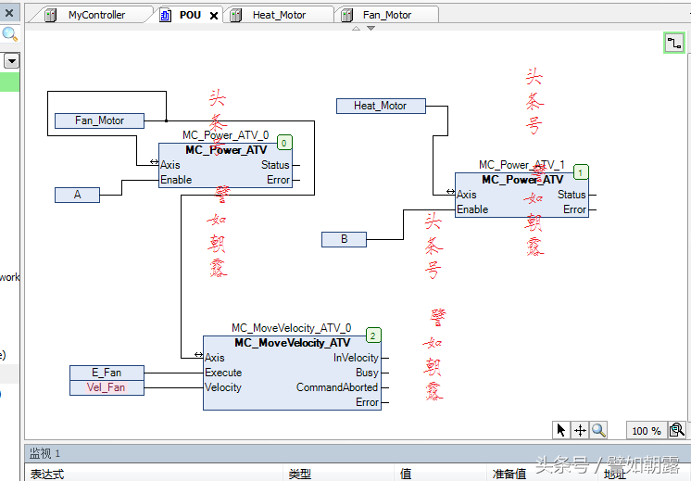The image size is (691, 481).
Task: Select the MC_MoveVelocity_ATV block header
Action: pos(292,343)
